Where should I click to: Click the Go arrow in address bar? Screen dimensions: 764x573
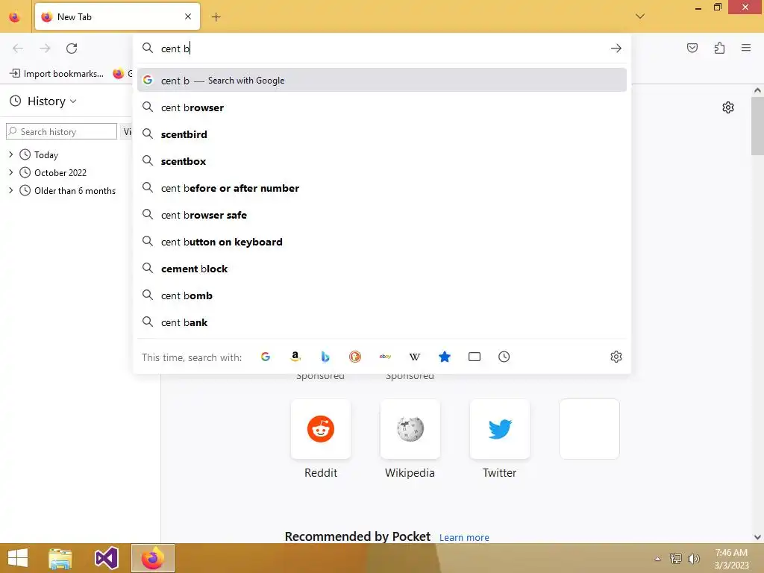(x=616, y=48)
